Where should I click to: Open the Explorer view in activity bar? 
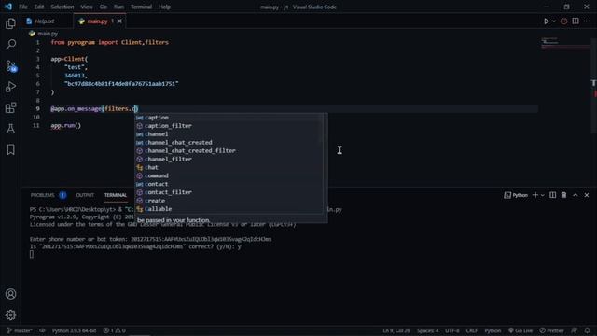coord(10,23)
